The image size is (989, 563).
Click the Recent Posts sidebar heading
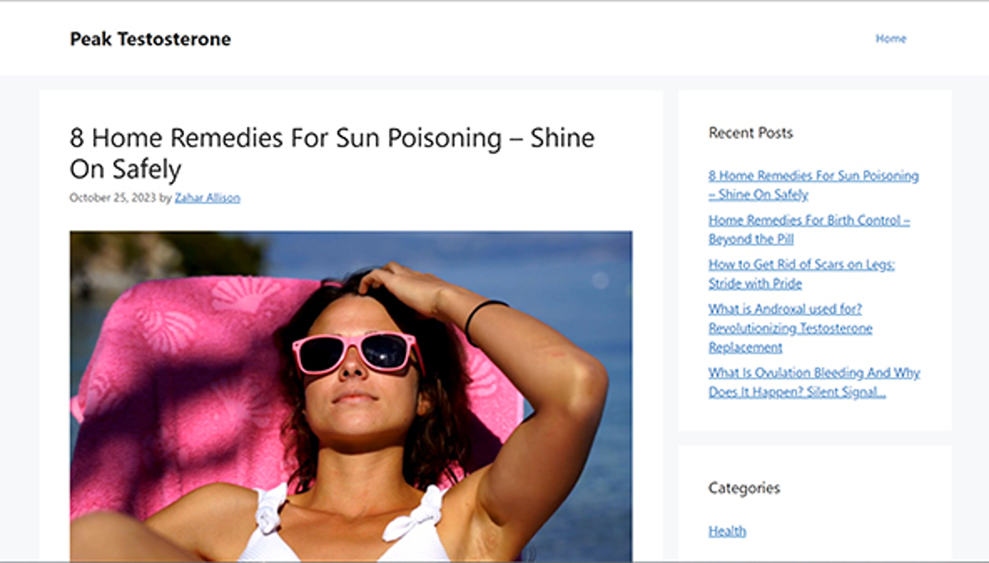(x=751, y=133)
